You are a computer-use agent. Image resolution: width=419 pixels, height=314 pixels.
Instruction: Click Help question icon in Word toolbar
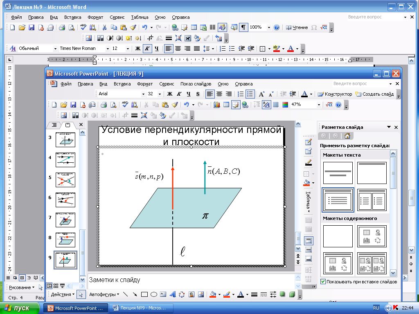click(x=277, y=27)
